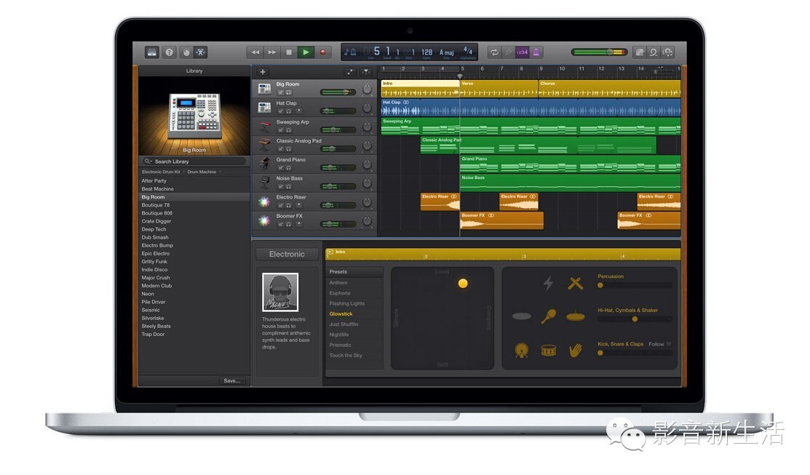Screen dimensions: 810x475
Task: Open the Electronic genre selector
Action: [287, 254]
